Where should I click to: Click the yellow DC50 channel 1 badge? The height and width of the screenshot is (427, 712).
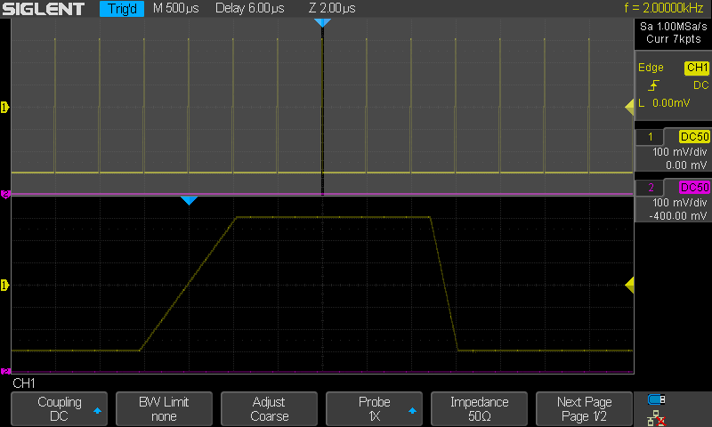pos(694,137)
